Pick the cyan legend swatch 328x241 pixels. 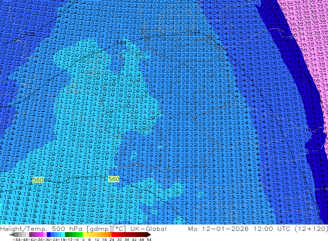click(x=63, y=235)
